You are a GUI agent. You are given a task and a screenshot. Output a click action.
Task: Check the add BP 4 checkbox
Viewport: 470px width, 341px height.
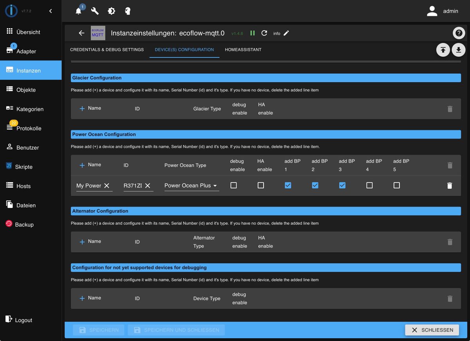(369, 186)
